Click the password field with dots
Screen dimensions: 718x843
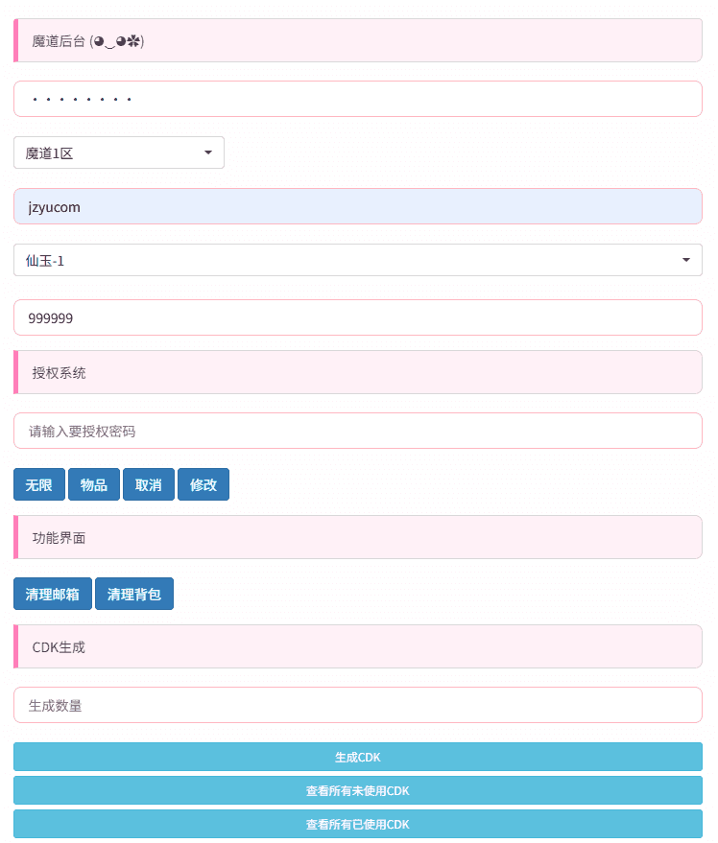[357, 99]
